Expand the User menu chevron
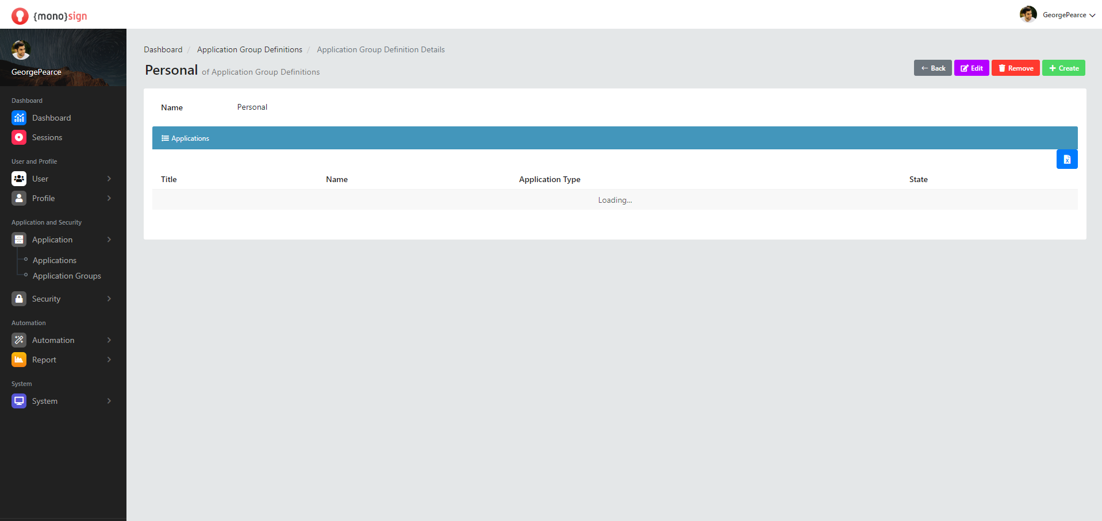 pos(109,179)
